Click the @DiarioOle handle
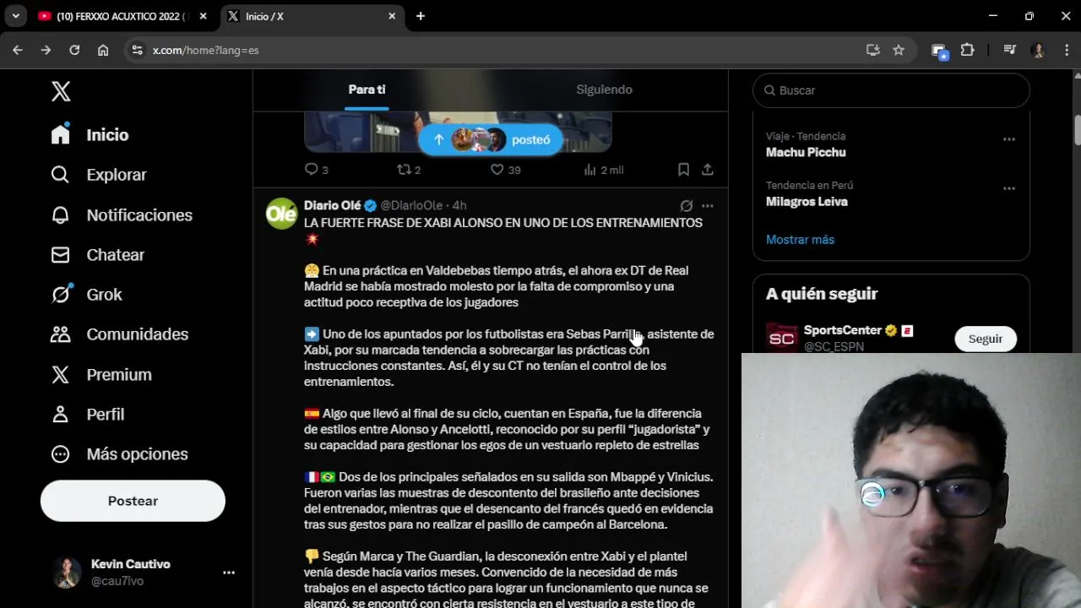Screen dimensions: 1081x608 411,205
